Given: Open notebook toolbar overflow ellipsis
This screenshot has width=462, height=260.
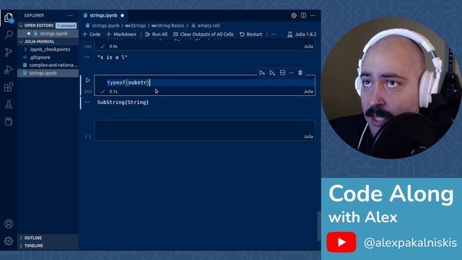Looking at the screenshot, I should [274, 34].
